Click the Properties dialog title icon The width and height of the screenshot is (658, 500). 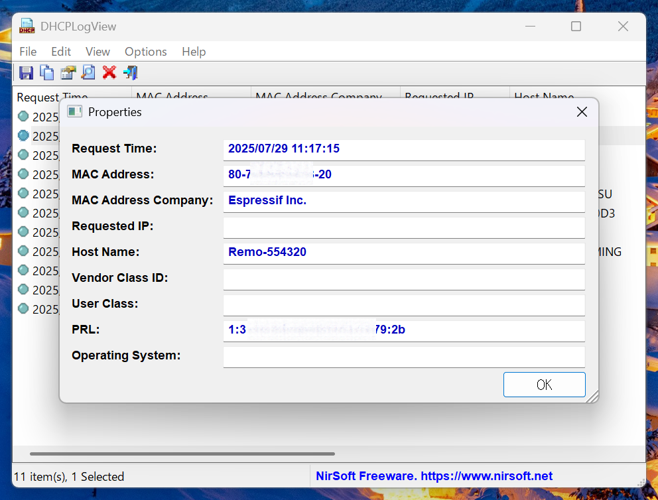[x=75, y=111]
